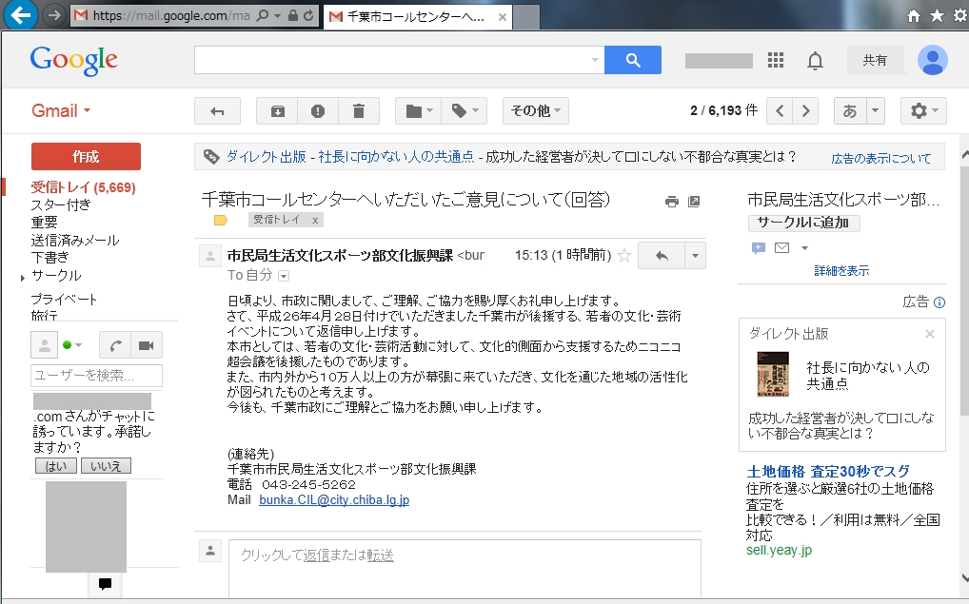Click the あ input tools button
The image size is (969, 604).
[850, 111]
